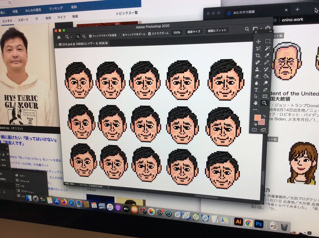Reset default foreground and background colors
The height and width of the screenshot is (238, 319).
point(255,124)
